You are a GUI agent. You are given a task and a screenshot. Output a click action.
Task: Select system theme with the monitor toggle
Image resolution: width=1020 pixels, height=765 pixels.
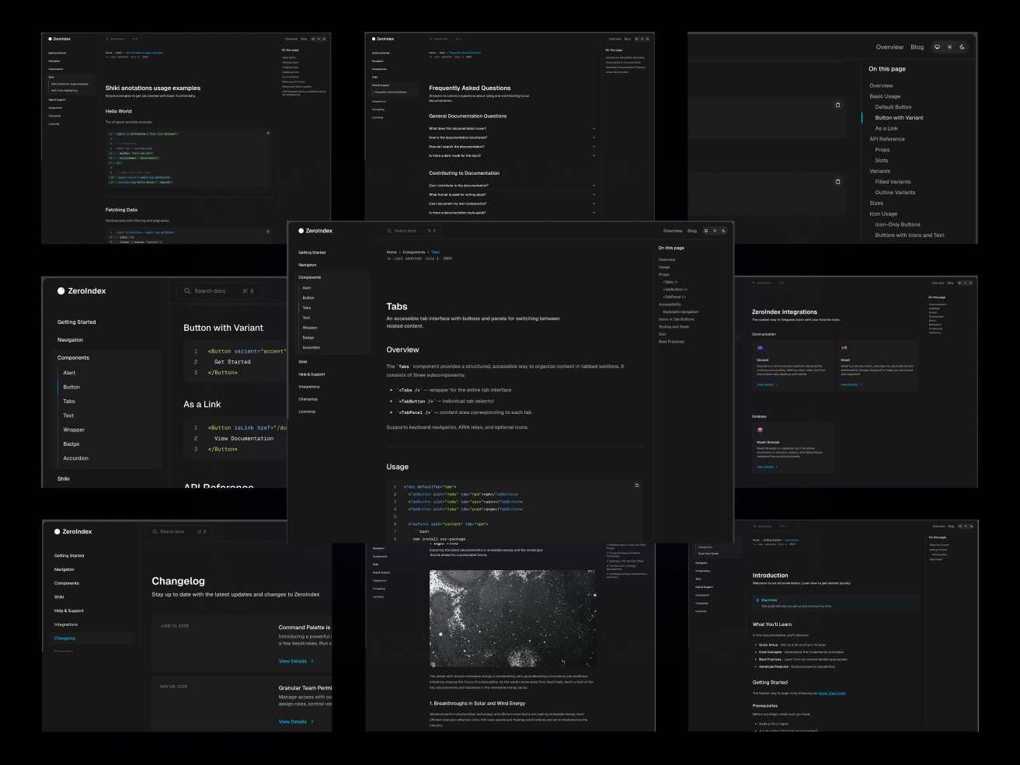[937, 47]
